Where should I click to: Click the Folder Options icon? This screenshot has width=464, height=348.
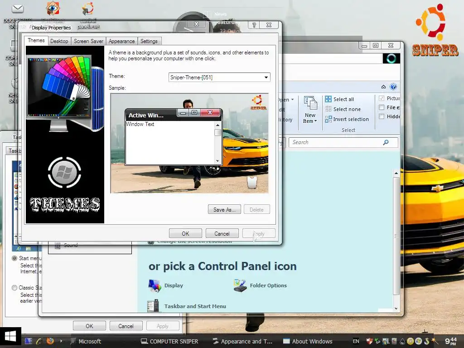tap(240, 285)
